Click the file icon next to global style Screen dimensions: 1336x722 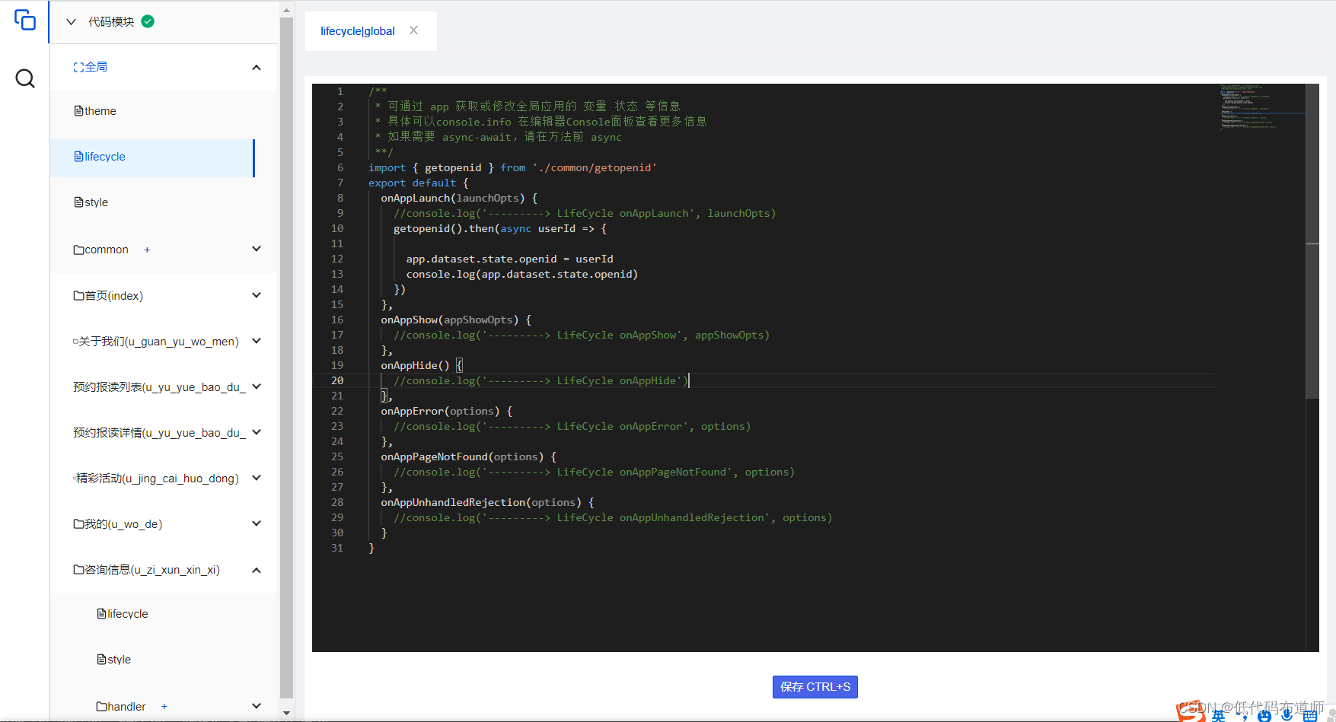coord(78,202)
